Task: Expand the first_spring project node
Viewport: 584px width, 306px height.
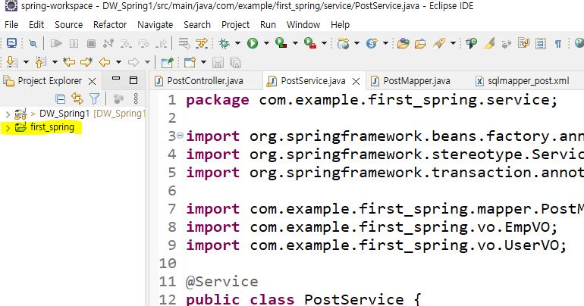Action: 8,128
